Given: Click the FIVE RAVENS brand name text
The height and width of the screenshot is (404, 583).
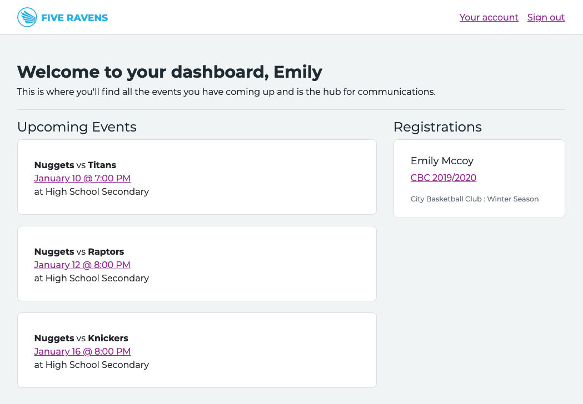Looking at the screenshot, I should tap(74, 18).
